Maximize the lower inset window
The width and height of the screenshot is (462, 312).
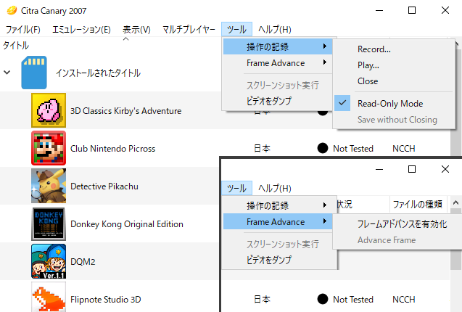(412, 169)
